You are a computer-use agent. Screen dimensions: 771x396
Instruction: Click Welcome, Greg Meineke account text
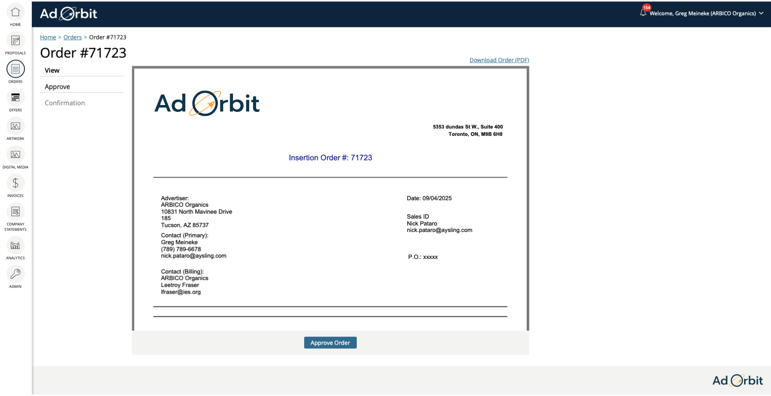703,13
